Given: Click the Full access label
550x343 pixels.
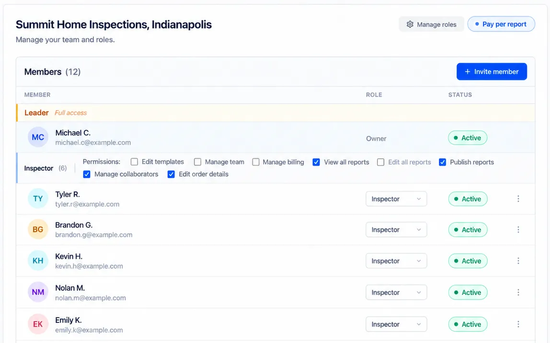Looking at the screenshot, I should tap(70, 113).
